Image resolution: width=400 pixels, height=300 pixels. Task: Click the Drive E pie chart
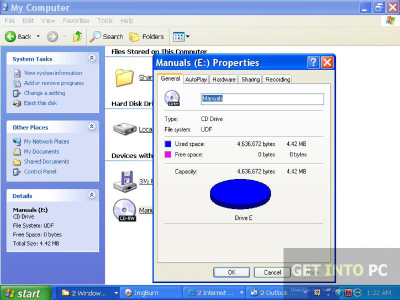coord(240,194)
